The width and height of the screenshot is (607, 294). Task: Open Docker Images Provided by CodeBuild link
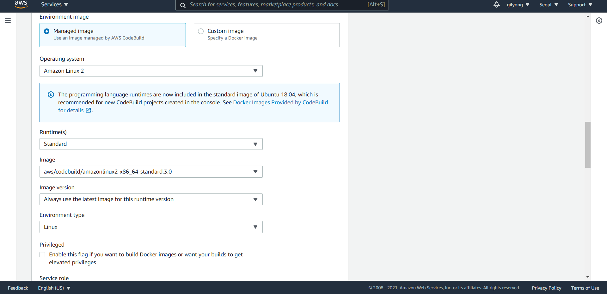280,102
